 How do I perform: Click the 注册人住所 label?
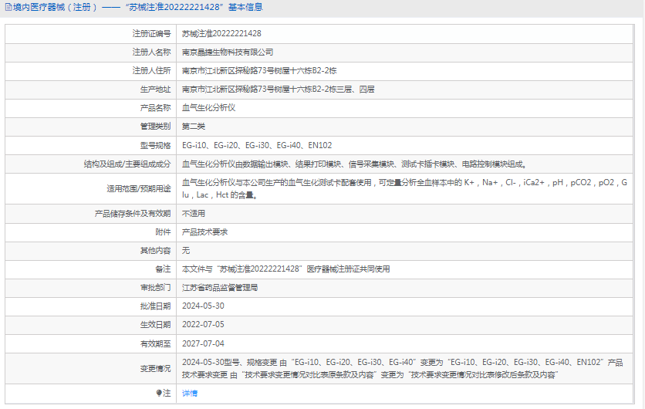tap(151, 71)
